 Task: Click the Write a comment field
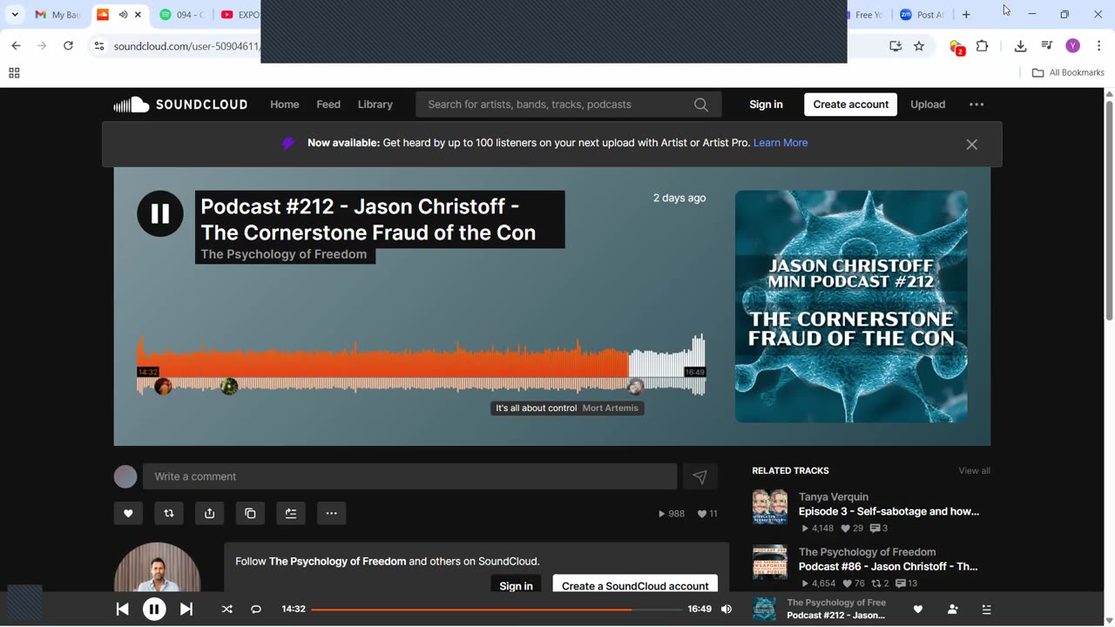click(x=409, y=476)
